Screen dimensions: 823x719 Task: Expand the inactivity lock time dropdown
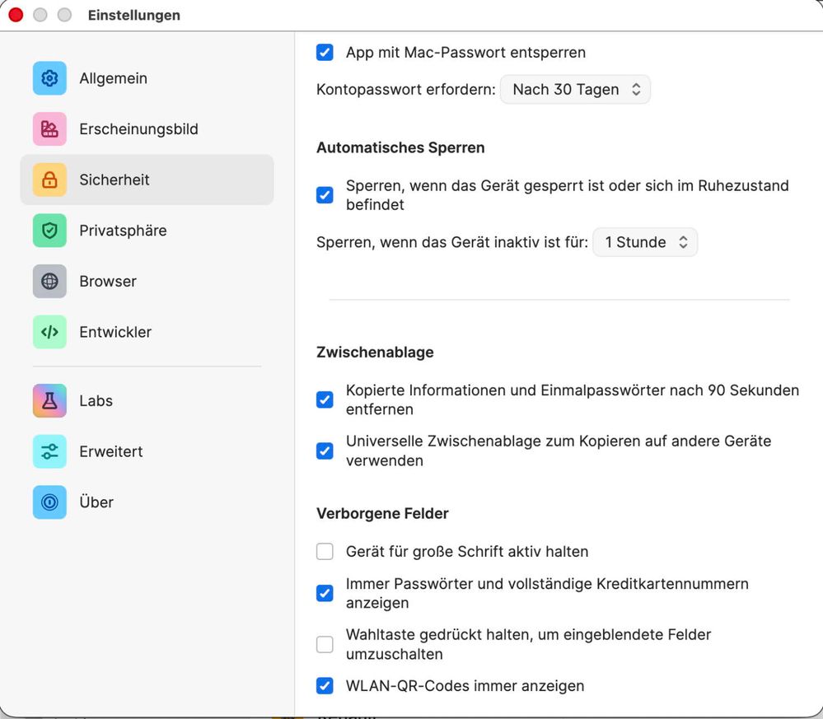point(645,242)
